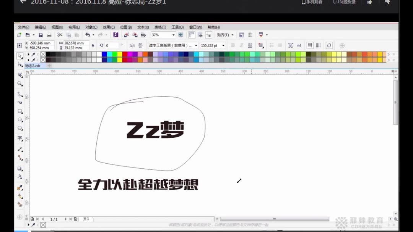Open the 文件 menu
Viewport: 413px width, 232px height.
pyautogui.click(x=23, y=27)
